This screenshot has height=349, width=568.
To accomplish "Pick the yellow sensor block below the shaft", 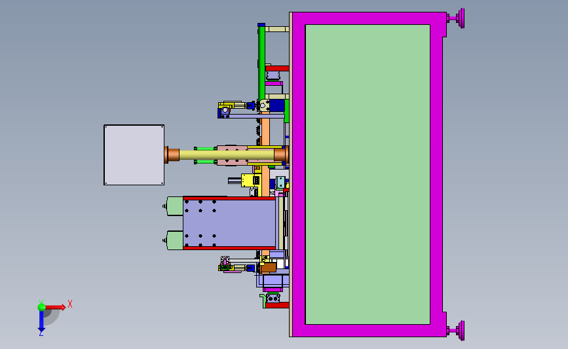I will tap(251, 180).
